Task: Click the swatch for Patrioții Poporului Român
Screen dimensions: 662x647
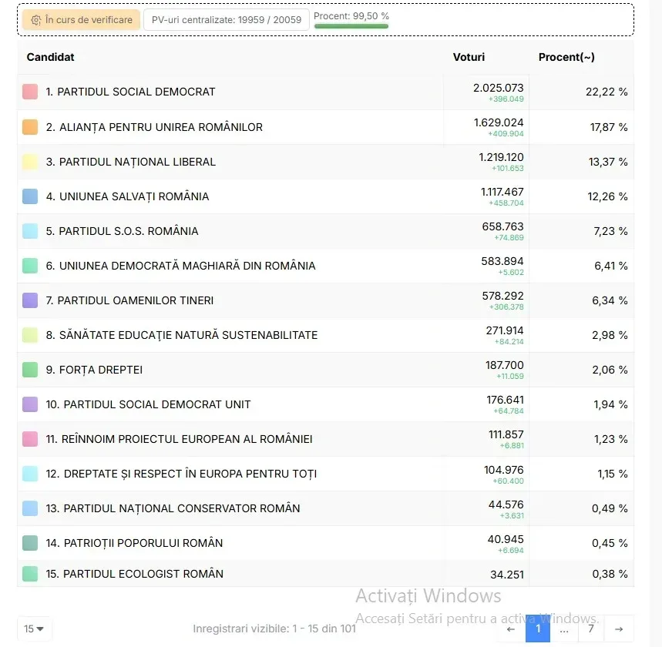Action: pyautogui.click(x=30, y=543)
